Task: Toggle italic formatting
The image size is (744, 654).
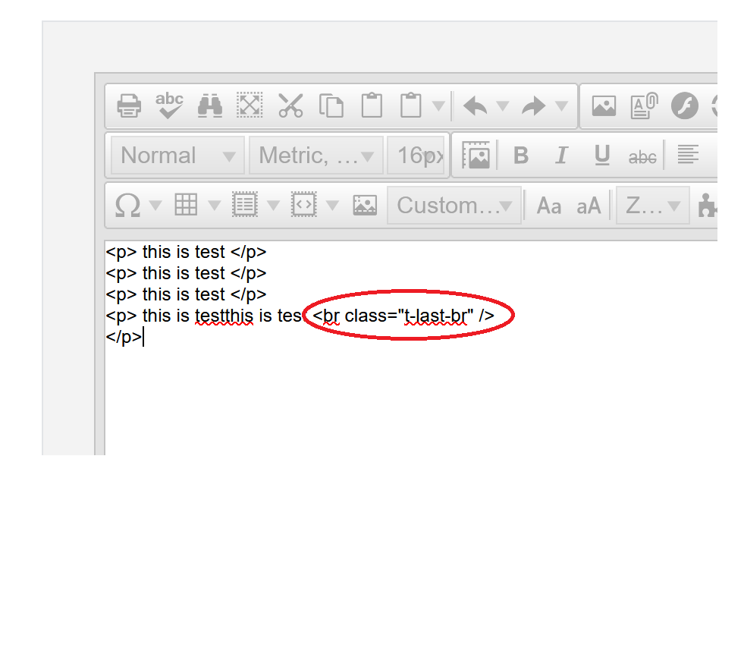Action: click(561, 156)
